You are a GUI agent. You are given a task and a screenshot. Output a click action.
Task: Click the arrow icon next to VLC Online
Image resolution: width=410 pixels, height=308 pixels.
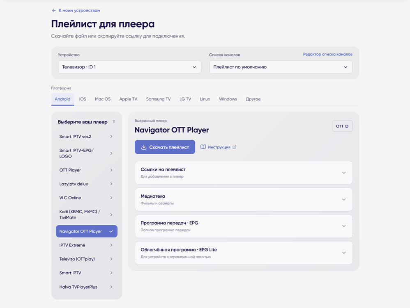tap(111, 198)
